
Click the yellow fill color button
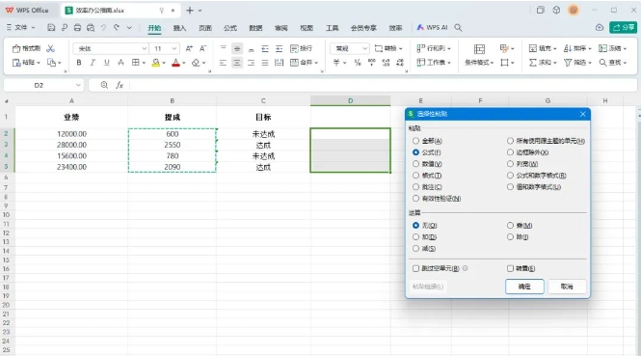(x=155, y=63)
